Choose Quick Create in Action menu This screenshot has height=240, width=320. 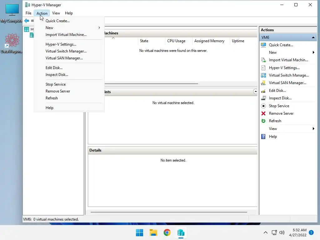coord(69,21)
